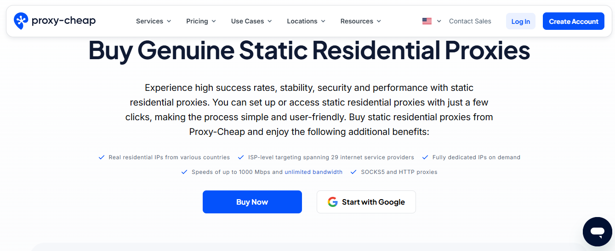Click checkmark beside SOCKS5 and HTTP proxies
Viewport: 615px width, 251px height.
353,172
